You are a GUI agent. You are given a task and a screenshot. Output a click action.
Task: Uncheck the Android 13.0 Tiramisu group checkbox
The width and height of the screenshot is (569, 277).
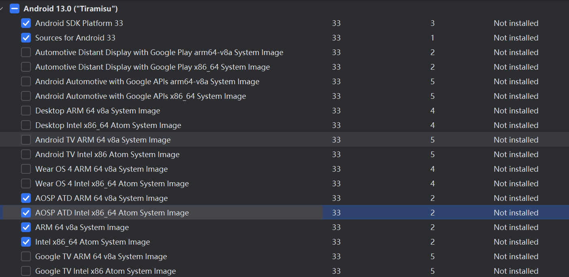click(15, 9)
